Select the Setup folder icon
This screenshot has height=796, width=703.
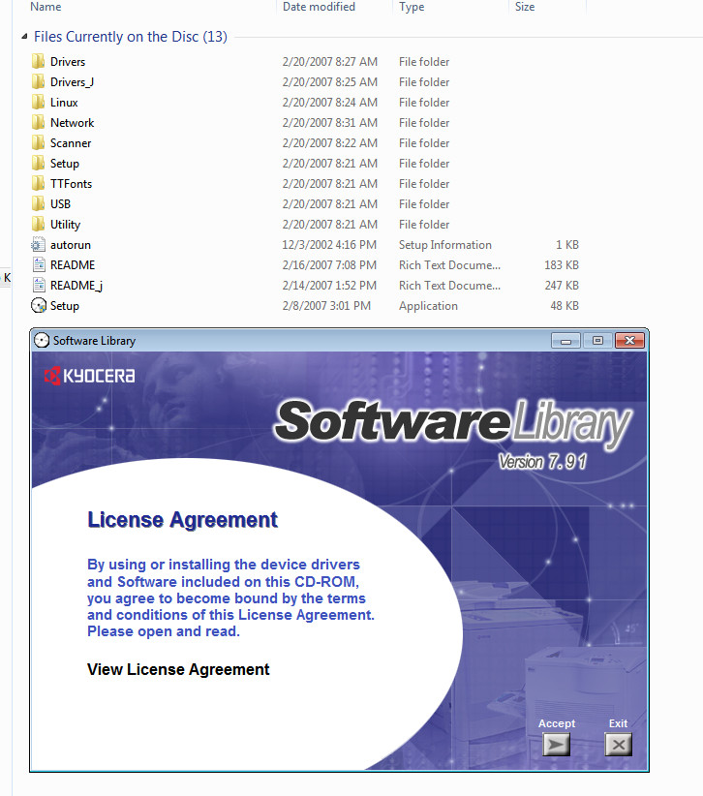(x=38, y=163)
